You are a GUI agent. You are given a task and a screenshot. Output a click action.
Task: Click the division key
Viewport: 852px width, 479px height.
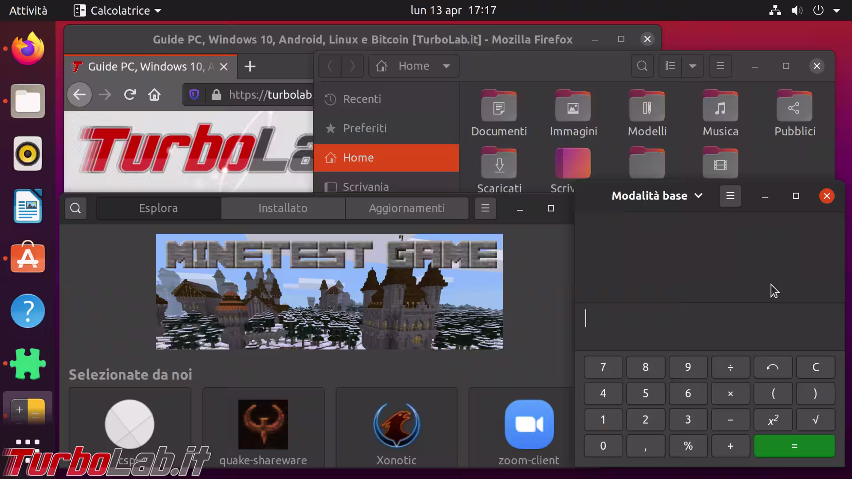click(x=730, y=367)
